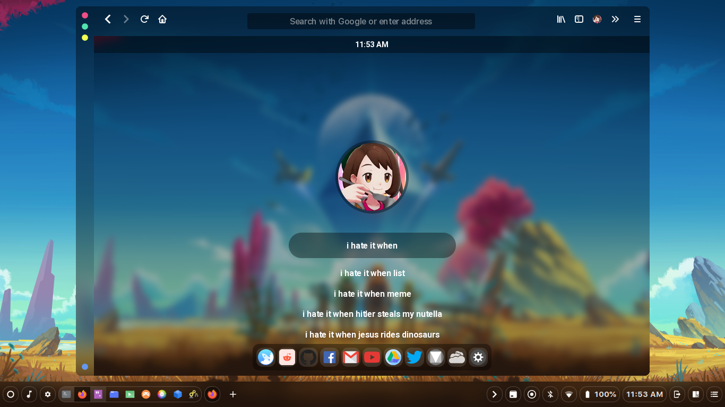
Task: Open the layout switcher tray icon
Action: (695, 394)
